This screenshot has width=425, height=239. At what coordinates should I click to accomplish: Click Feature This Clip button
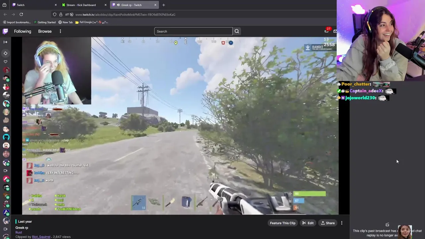[x=283, y=223]
